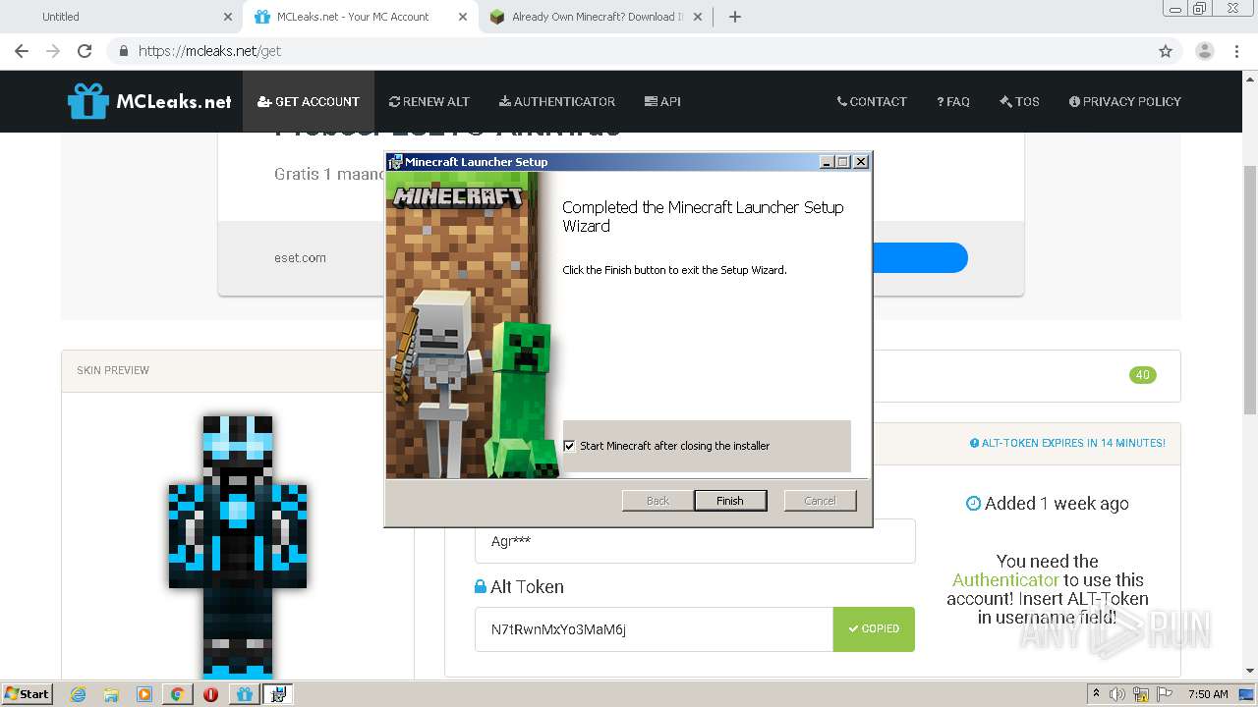The width and height of the screenshot is (1258, 707).
Task: Click the setup window title bar installer icon
Action: point(395,162)
